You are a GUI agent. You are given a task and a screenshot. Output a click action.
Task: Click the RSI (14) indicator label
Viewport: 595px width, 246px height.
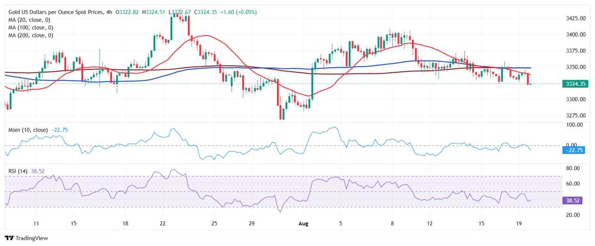tap(18, 171)
